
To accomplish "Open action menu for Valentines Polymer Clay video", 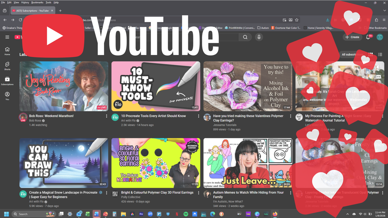I will coord(291,116).
